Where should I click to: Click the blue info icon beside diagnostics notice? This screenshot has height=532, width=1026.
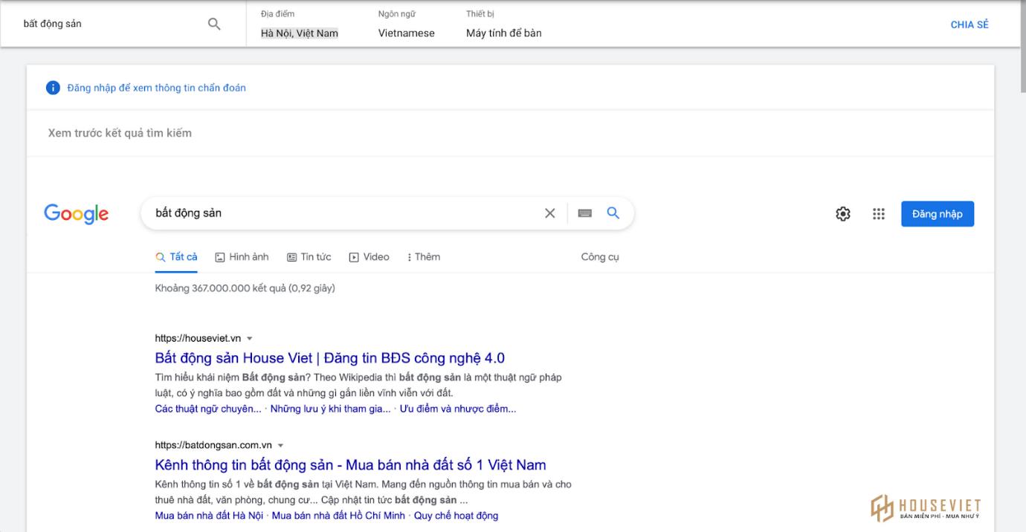tap(53, 88)
